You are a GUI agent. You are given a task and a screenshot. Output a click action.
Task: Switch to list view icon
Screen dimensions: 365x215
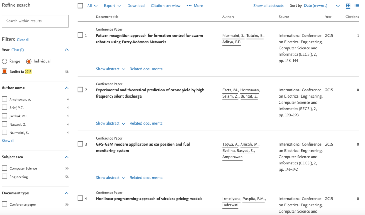click(356, 6)
